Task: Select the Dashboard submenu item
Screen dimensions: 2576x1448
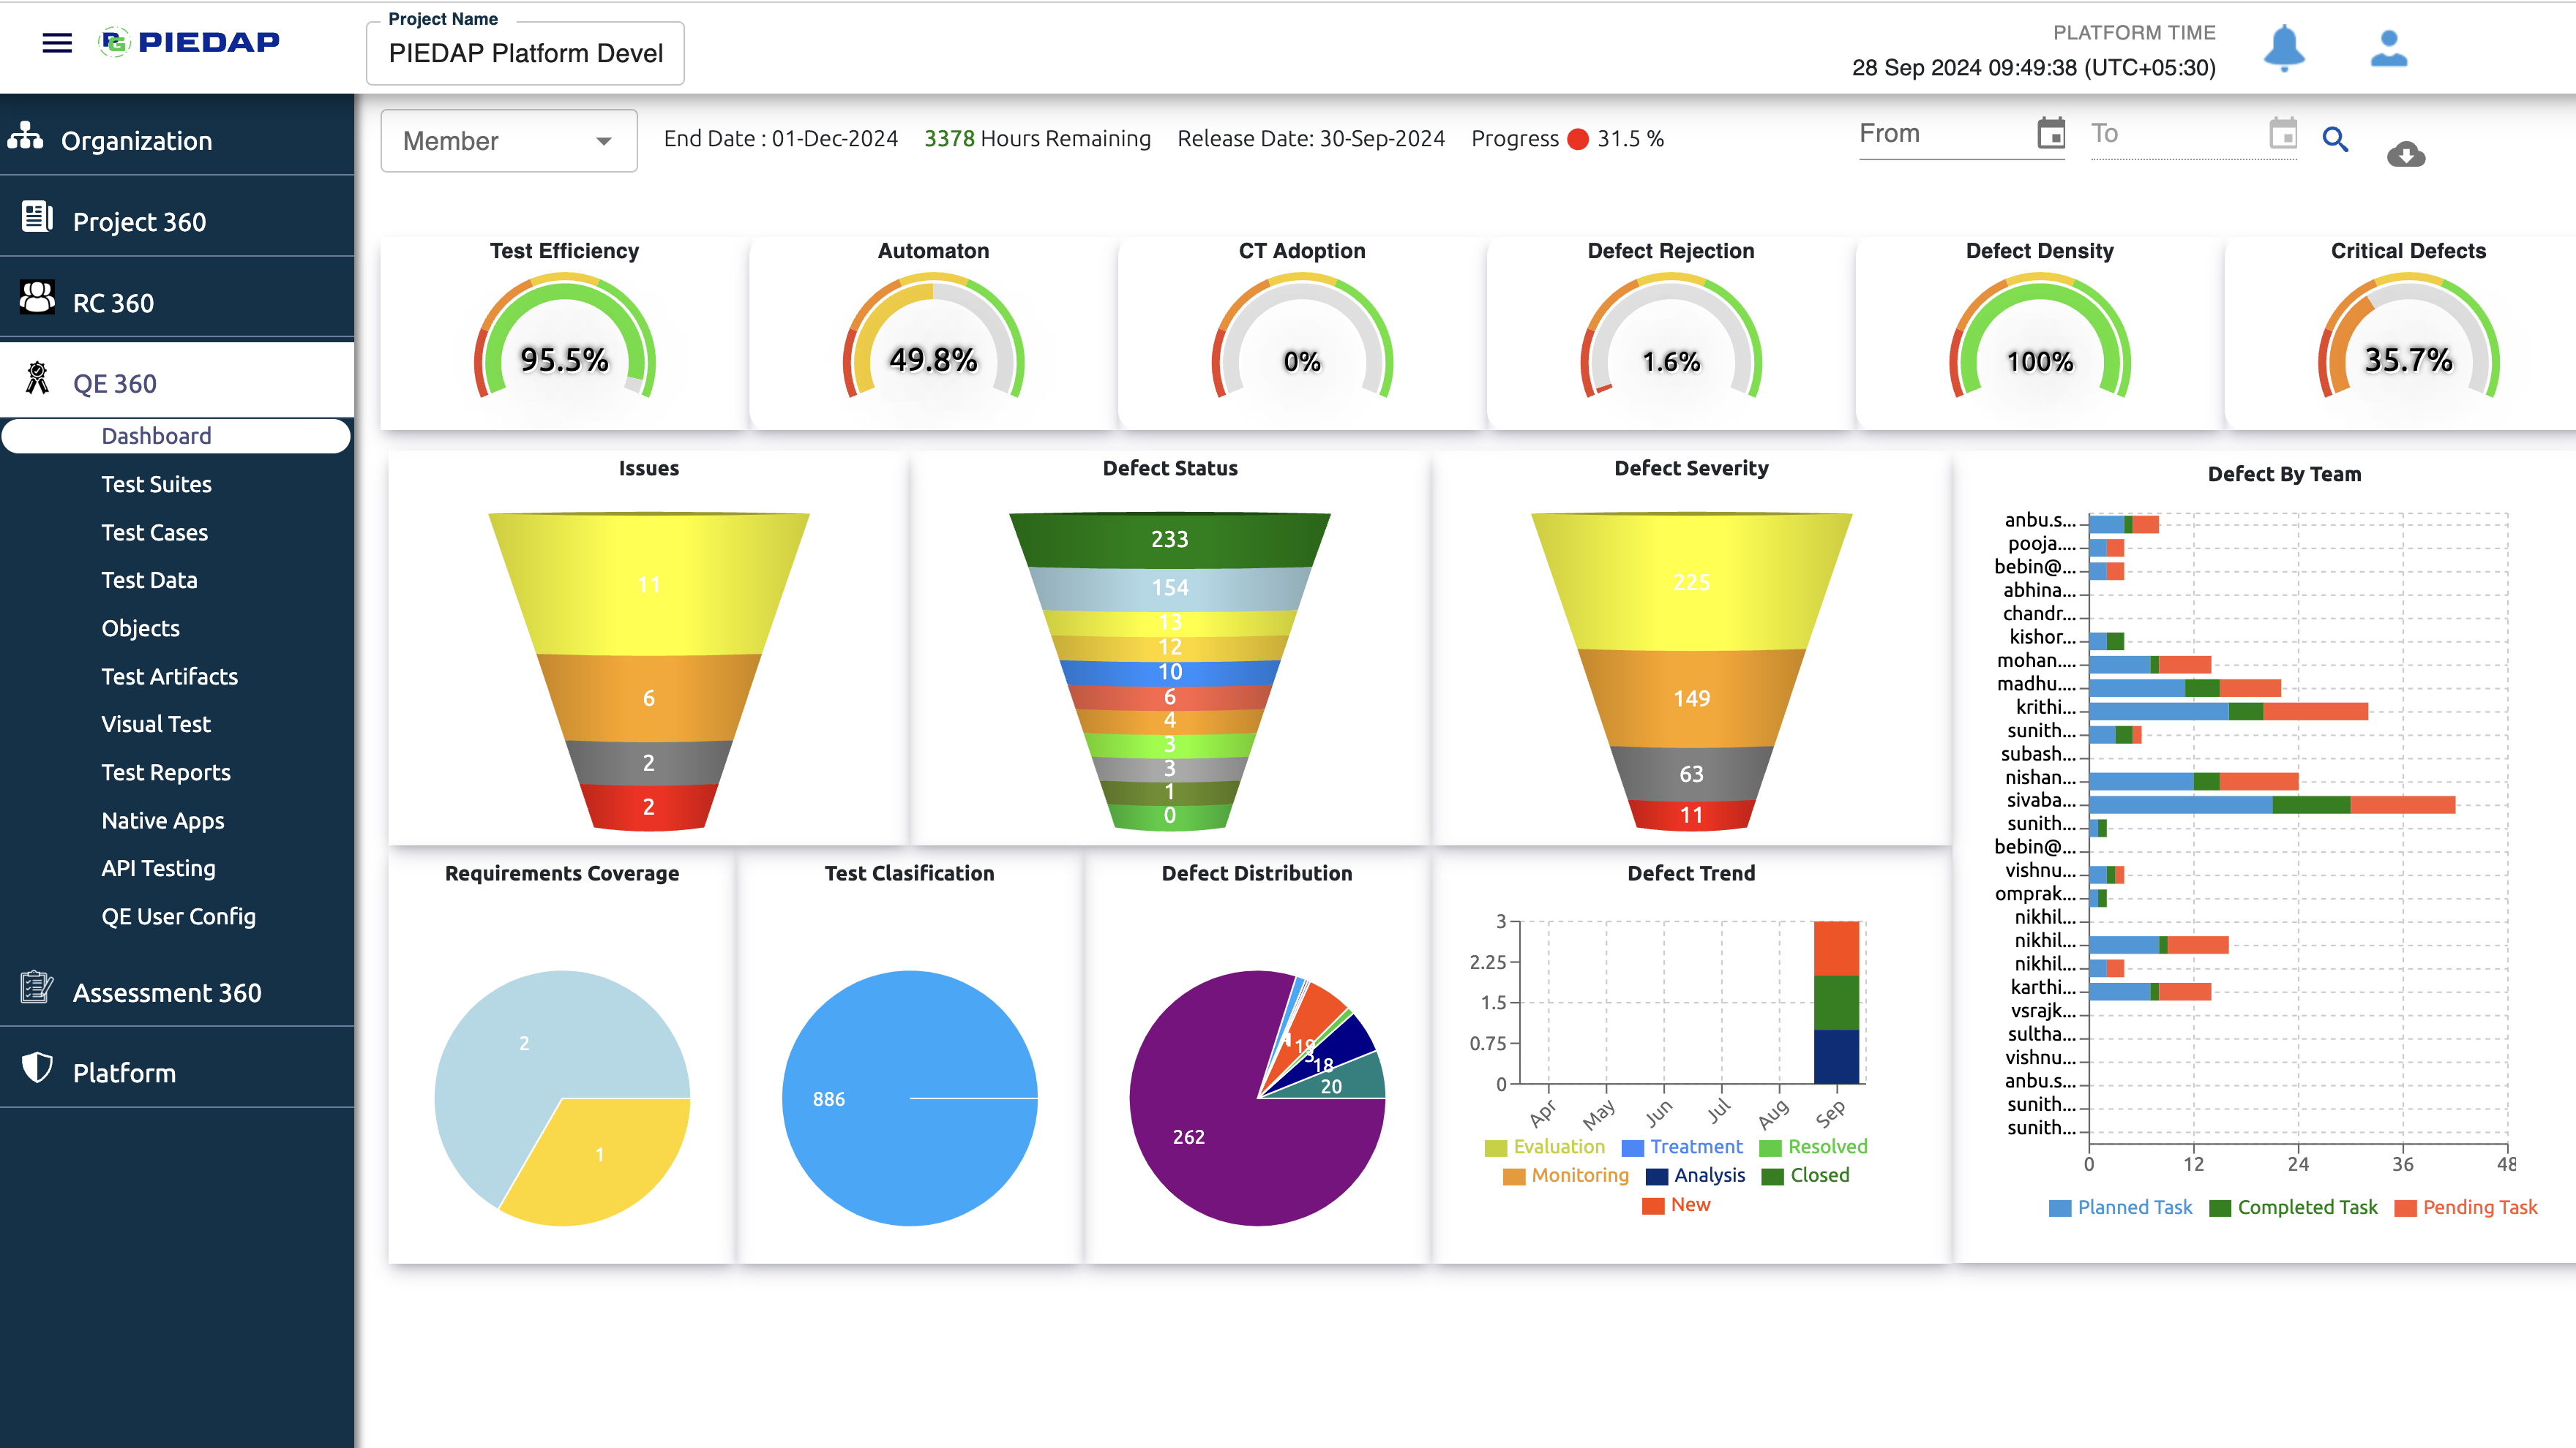Action: pos(176,436)
